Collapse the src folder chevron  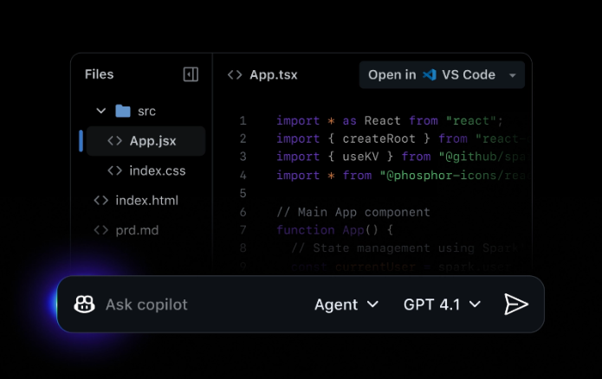click(101, 112)
